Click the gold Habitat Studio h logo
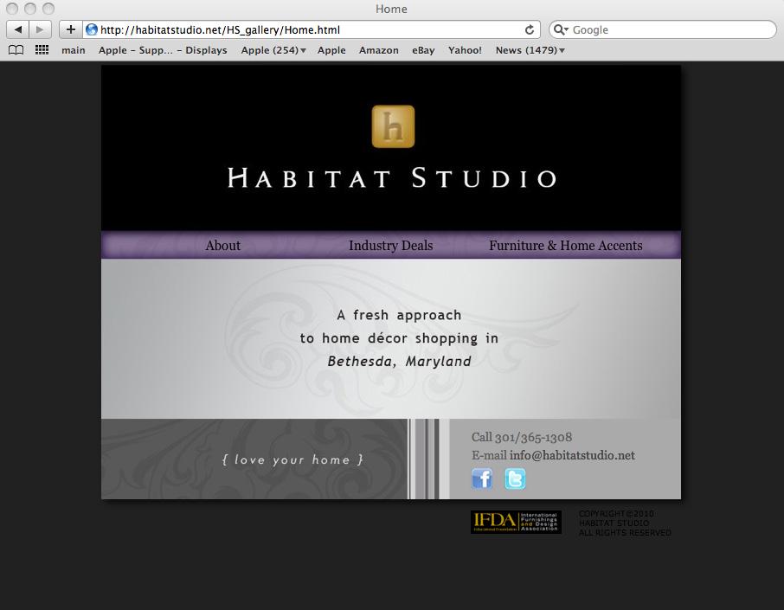Screen dimensions: 784x610 pyautogui.click(x=393, y=126)
